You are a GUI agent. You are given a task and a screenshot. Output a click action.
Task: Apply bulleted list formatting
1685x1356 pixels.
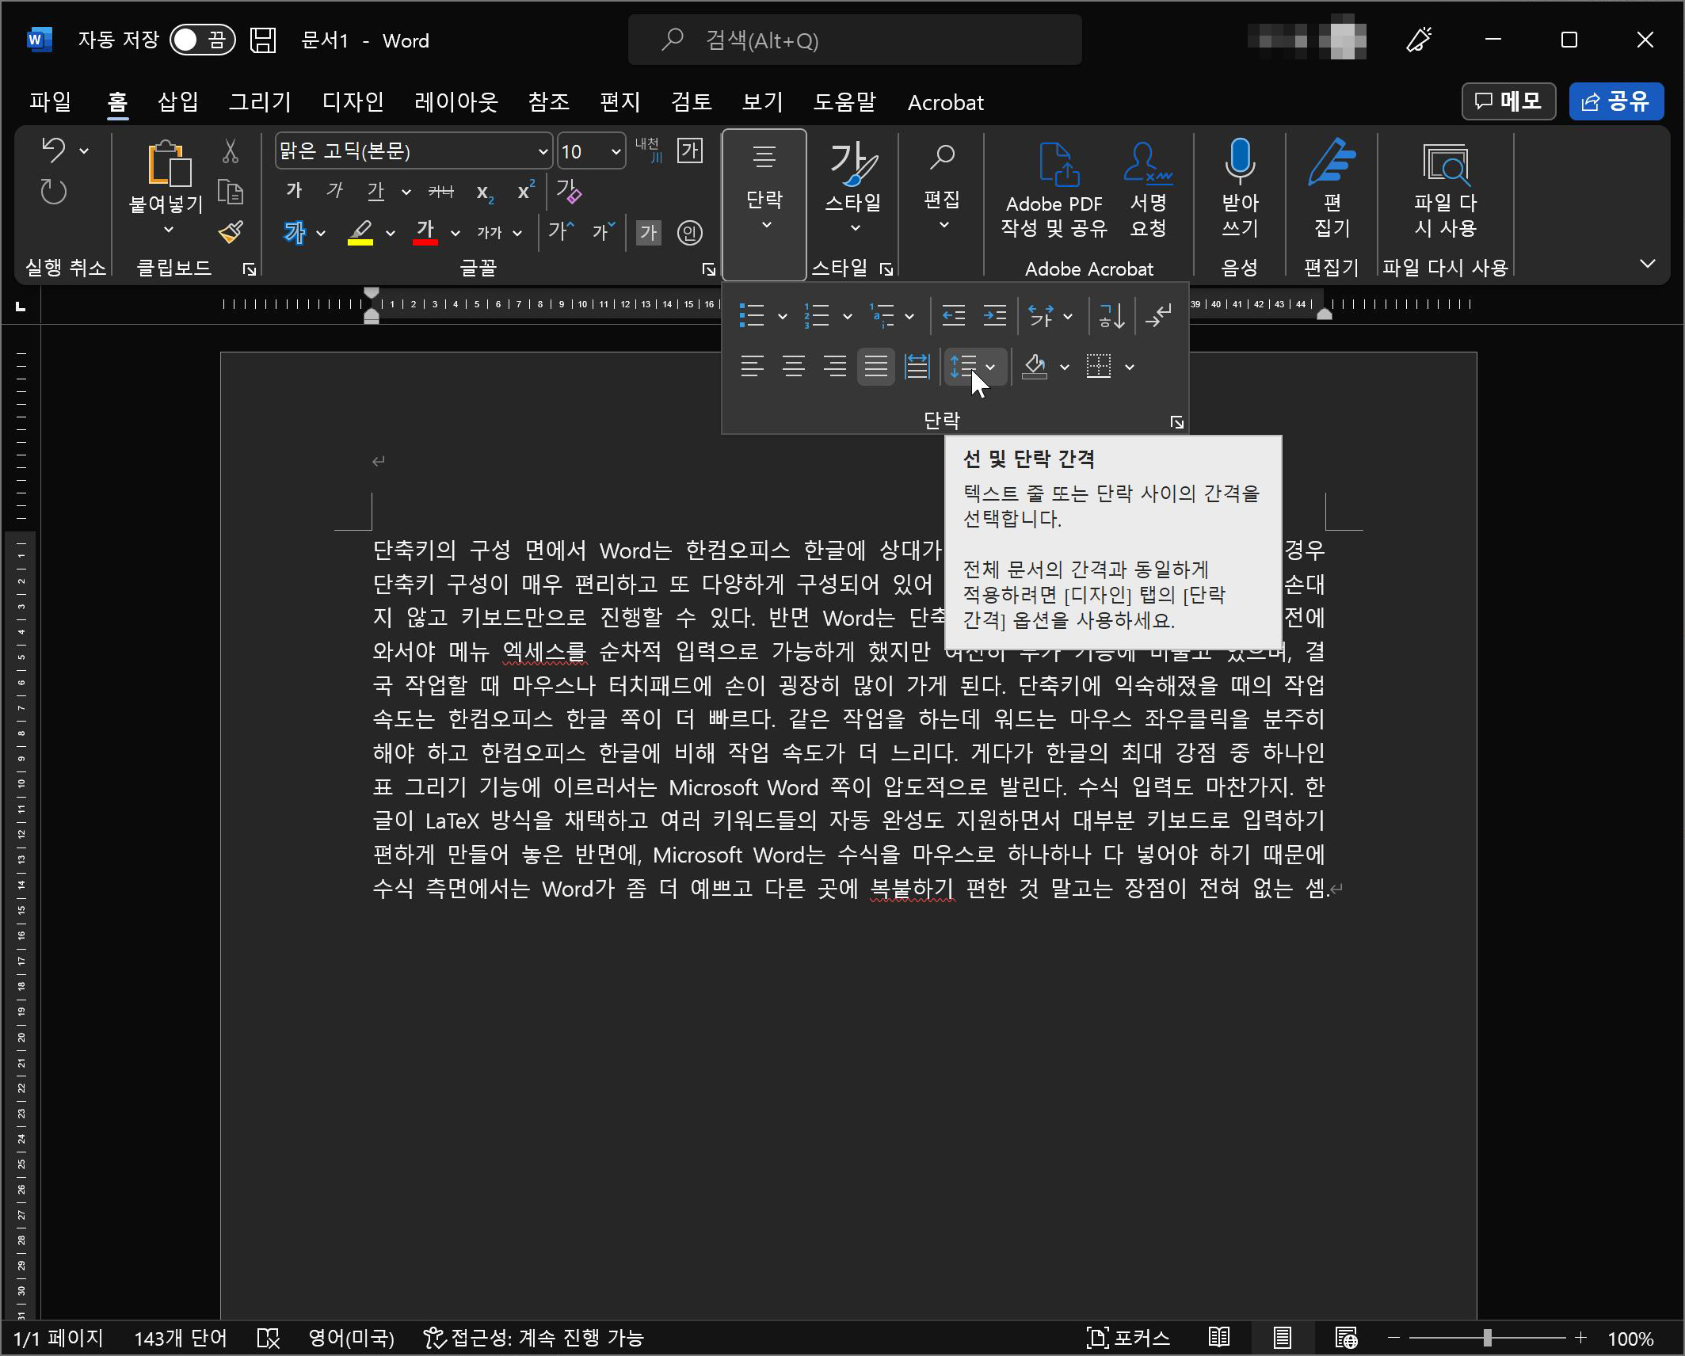pos(753,315)
